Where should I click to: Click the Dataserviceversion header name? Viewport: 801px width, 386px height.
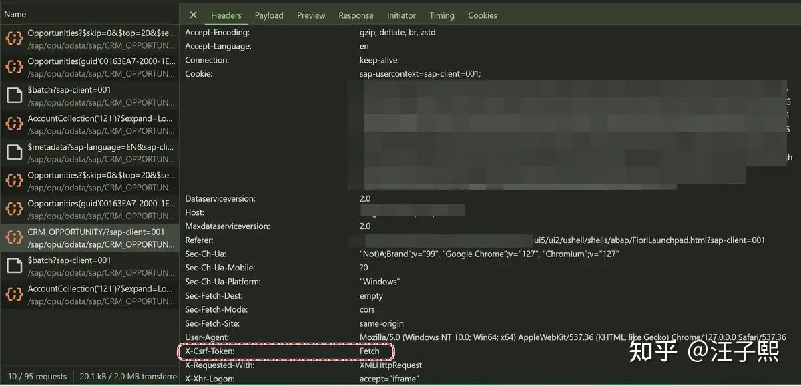point(220,198)
